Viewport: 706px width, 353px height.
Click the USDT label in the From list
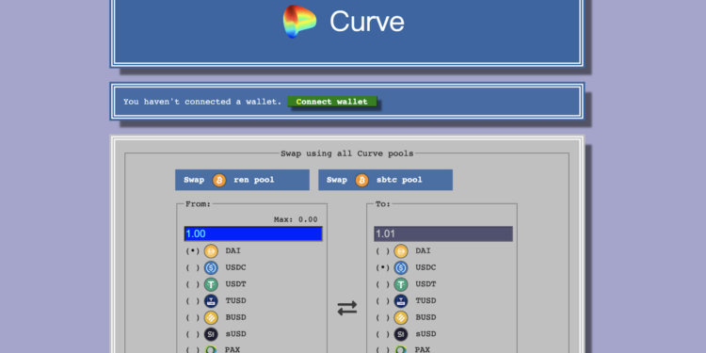(x=235, y=284)
